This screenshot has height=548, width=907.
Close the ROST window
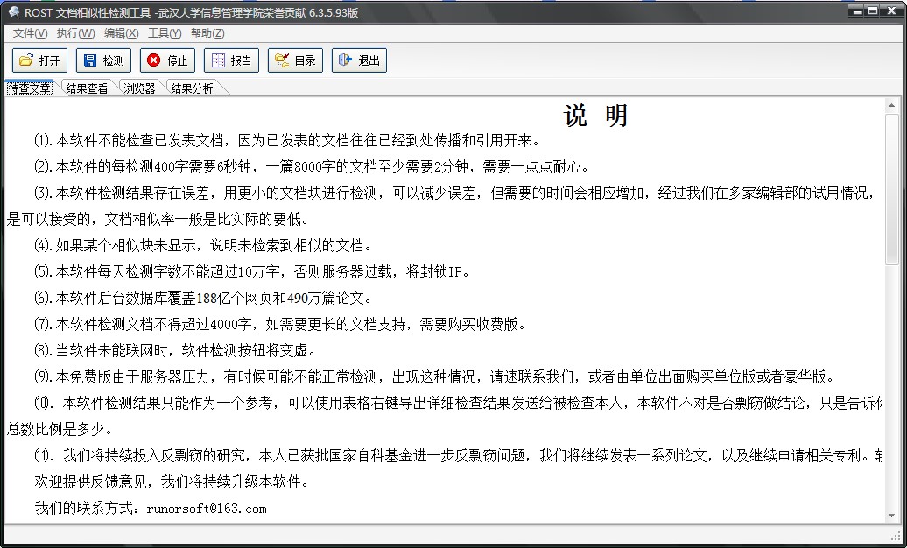[891, 11]
